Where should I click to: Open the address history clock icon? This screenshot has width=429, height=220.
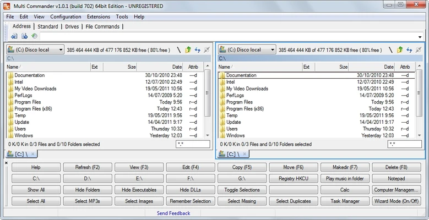34,36
